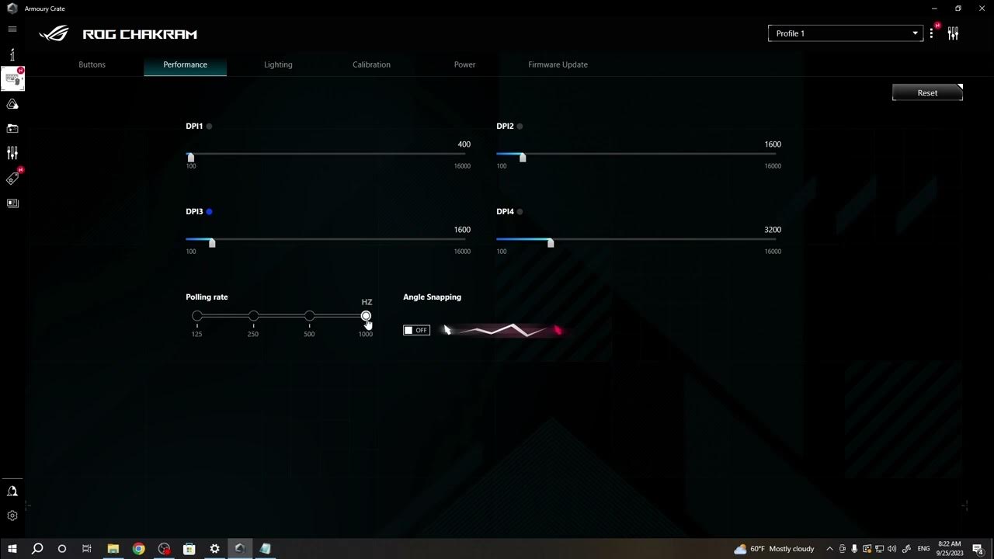Image resolution: width=994 pixels, height=559 pixels.
Task: Open the Firmware Update tab
Action: pos(558,64)
